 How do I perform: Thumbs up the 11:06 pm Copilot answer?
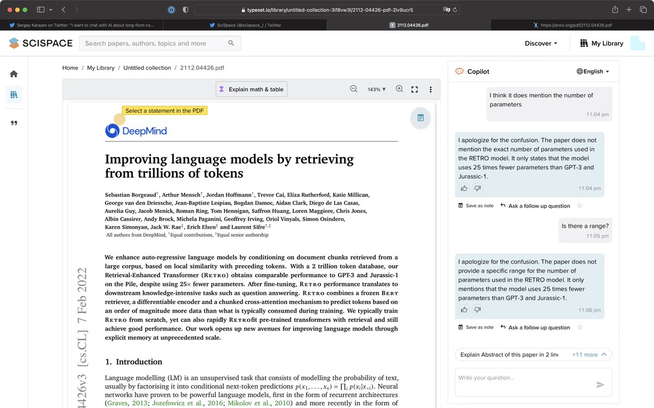click(464, 310)
